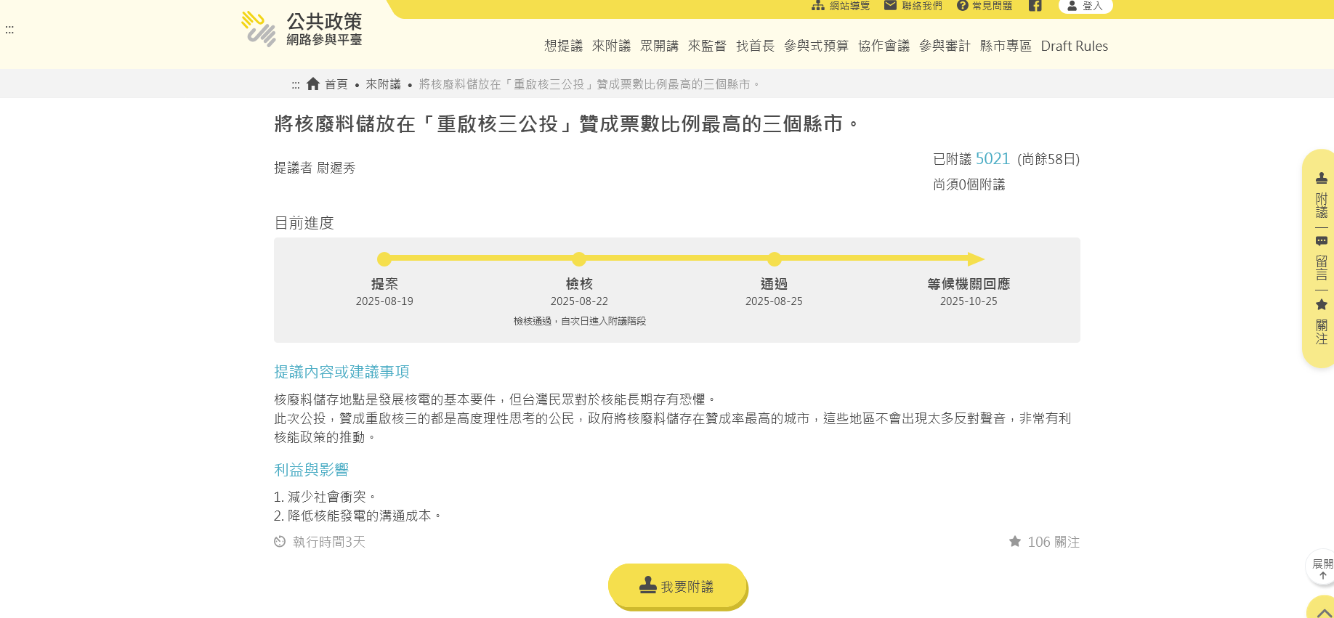Screen dimensions: 1334x618
Task: Click the 公共政策網路參與平臺 logo
Action: (302, 29)
